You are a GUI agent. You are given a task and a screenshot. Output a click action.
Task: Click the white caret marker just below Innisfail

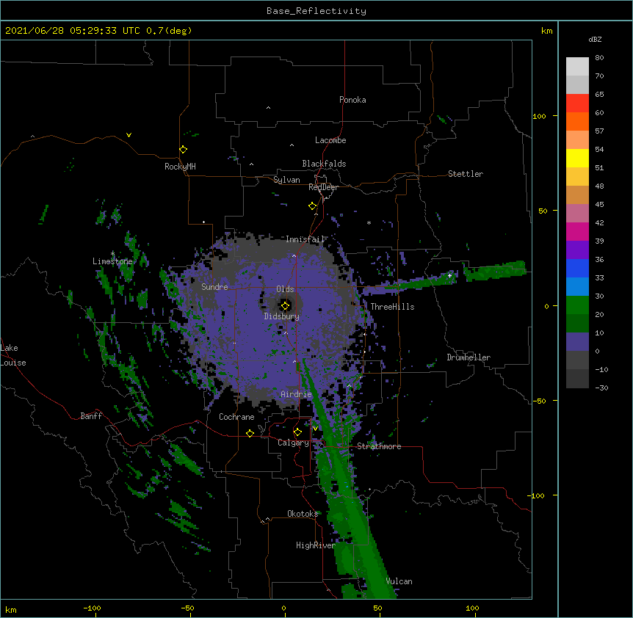click(x=294, y=255)
